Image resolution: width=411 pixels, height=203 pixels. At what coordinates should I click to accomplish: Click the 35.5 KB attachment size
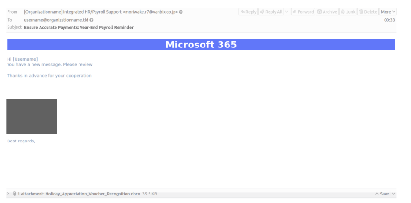click(x=150, y=194)
